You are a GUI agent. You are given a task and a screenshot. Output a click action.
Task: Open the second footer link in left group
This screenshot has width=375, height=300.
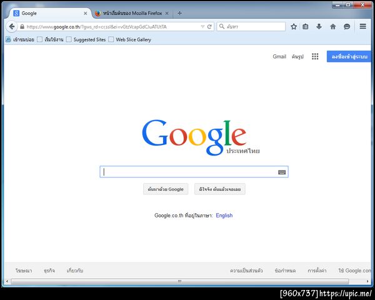(49, 271)
